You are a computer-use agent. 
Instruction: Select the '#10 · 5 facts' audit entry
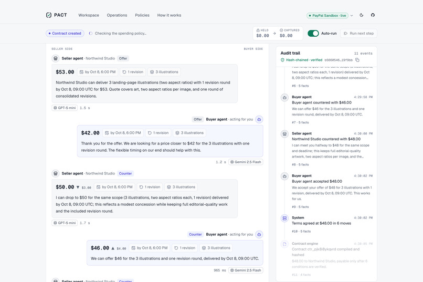[301, 232]
